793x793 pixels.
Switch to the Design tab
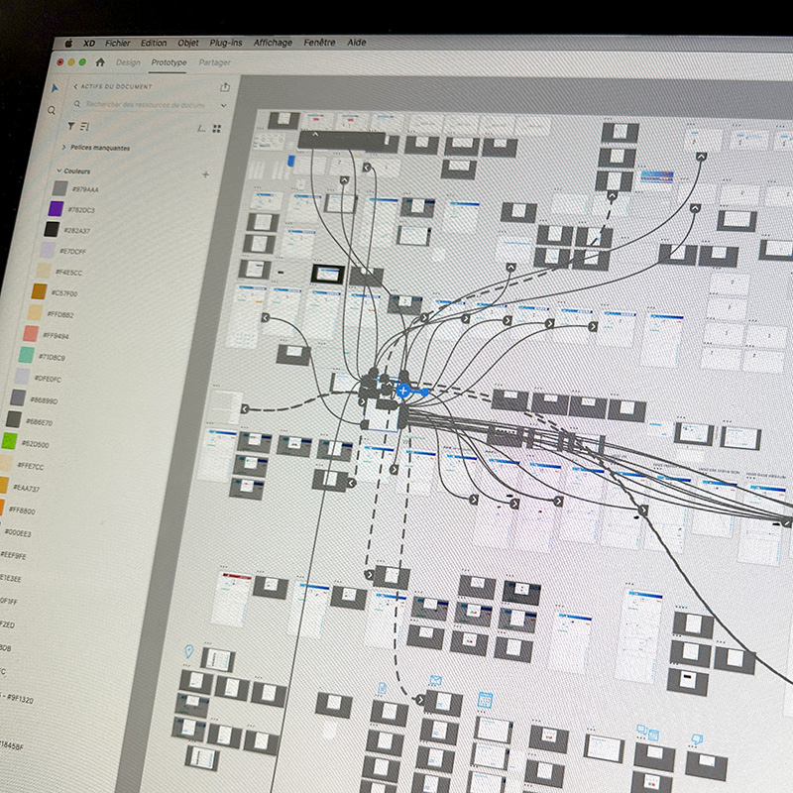tap(128, 62)
